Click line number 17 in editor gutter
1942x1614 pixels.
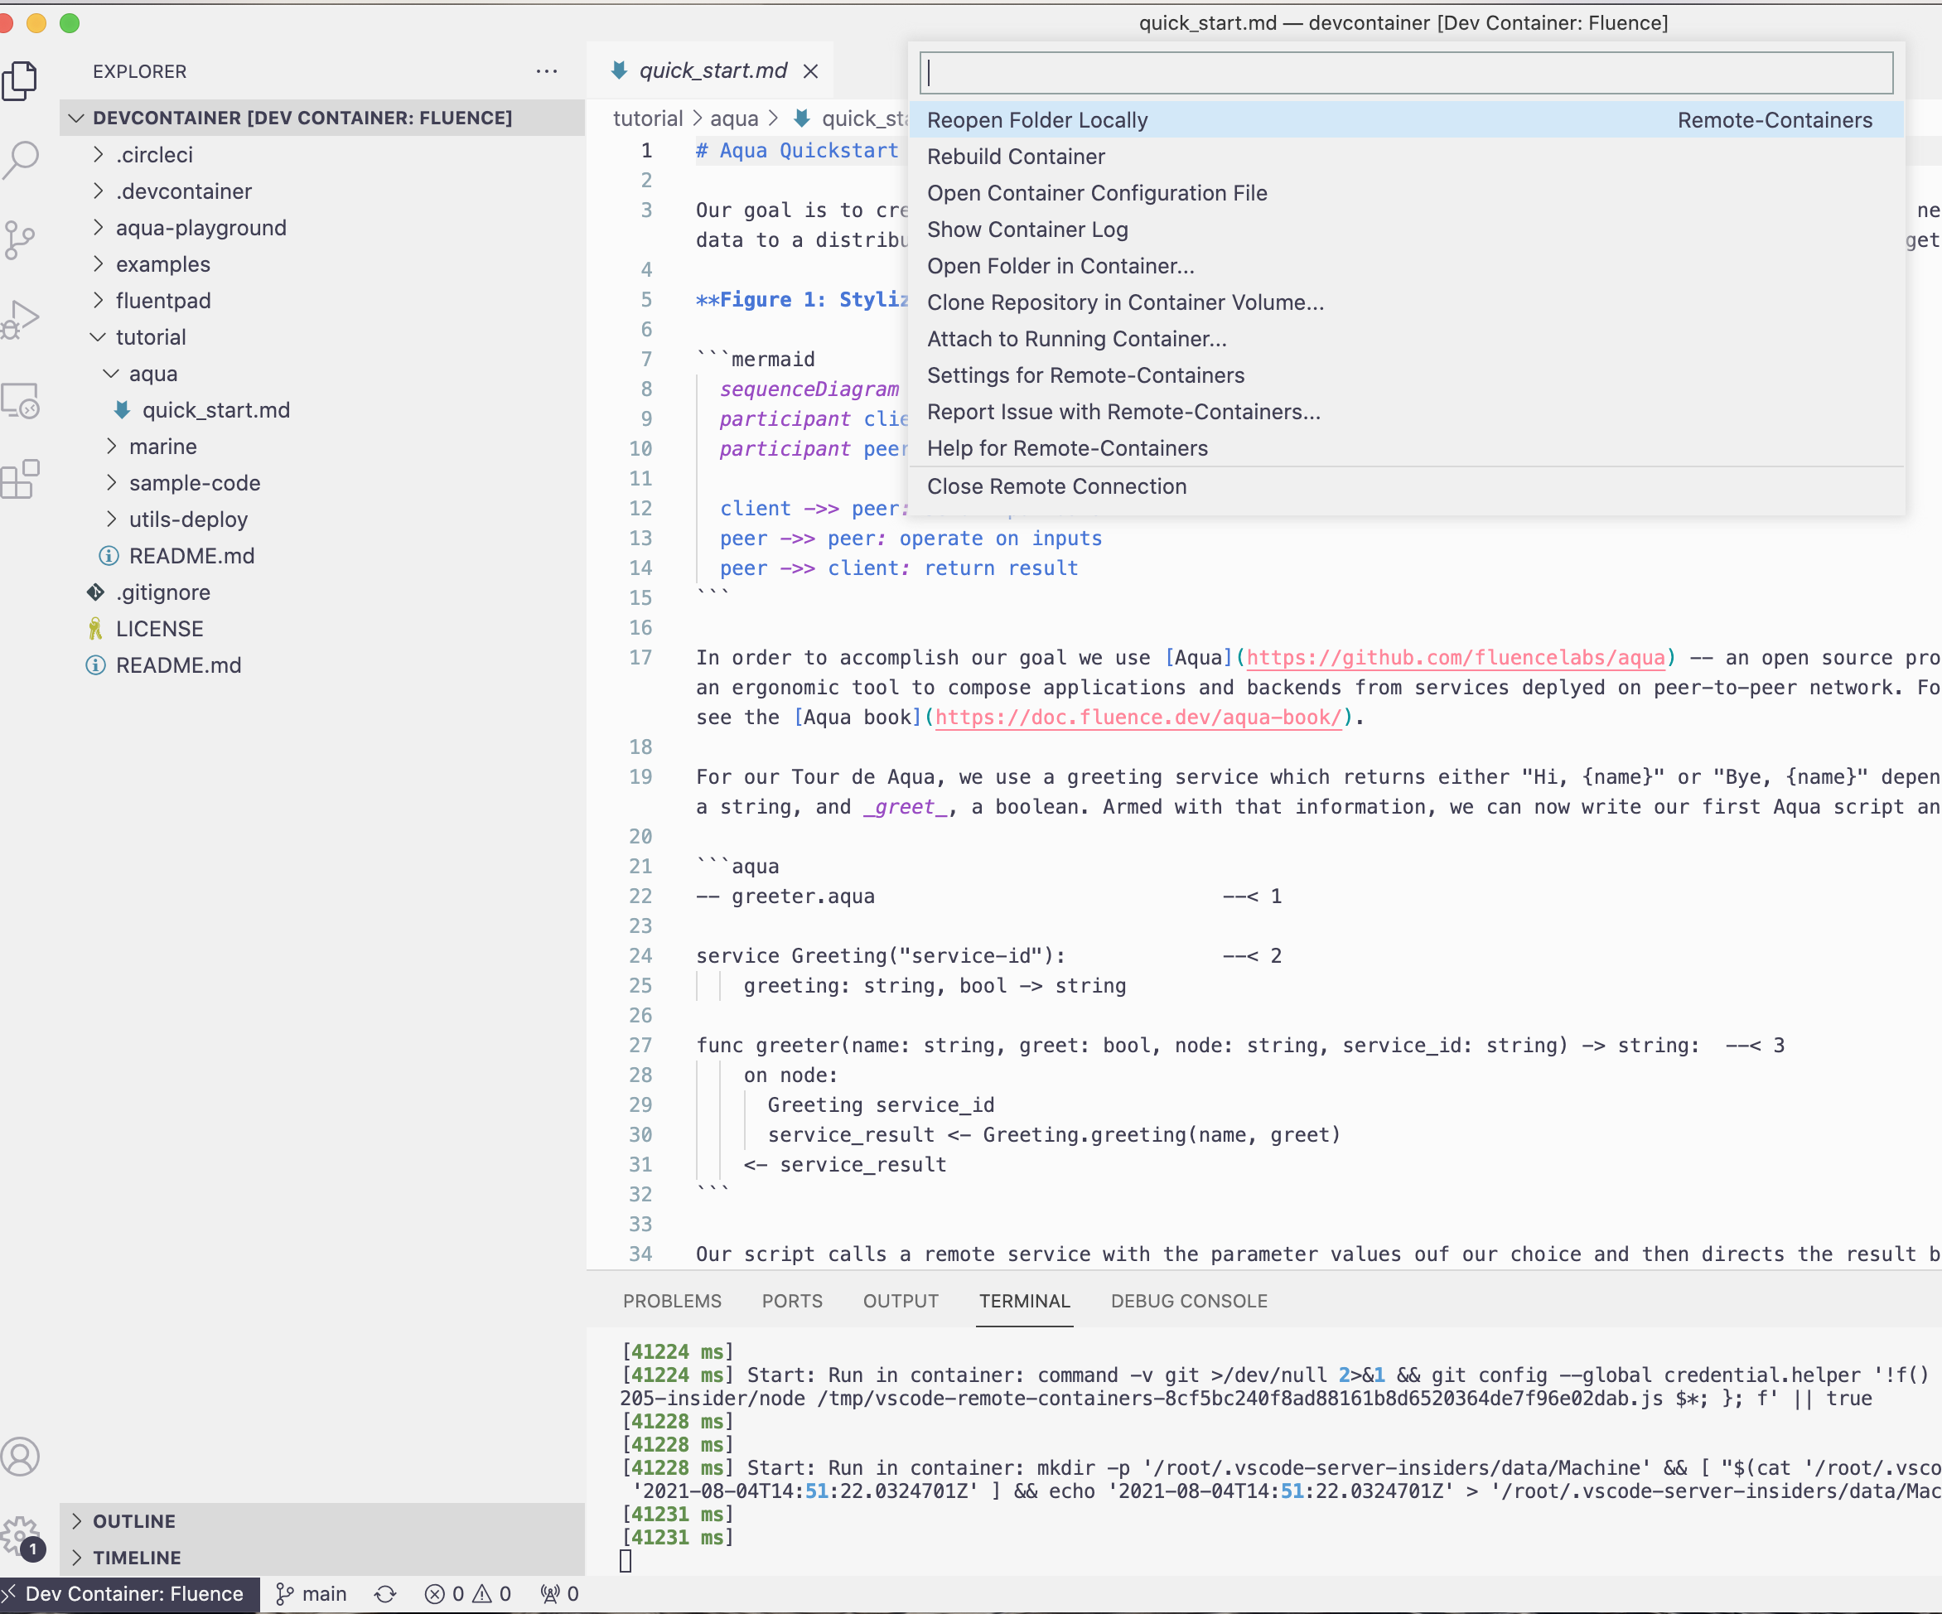[x=641, y=658]
